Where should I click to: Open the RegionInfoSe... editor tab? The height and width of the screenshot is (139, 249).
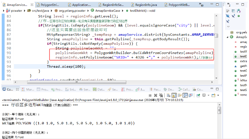coord(111,5)
